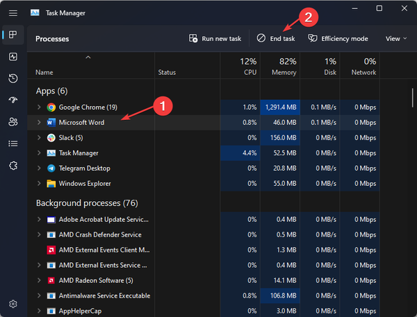Expand the Microsoft Word process group

tap(39, 122)
